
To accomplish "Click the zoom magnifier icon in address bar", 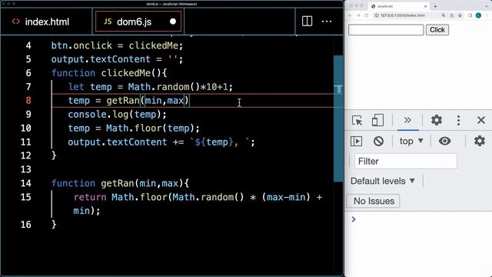I will click(x=444, y=15).
